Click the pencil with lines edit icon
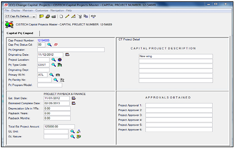This screenshot has height=149, width=235. [73, 16]
